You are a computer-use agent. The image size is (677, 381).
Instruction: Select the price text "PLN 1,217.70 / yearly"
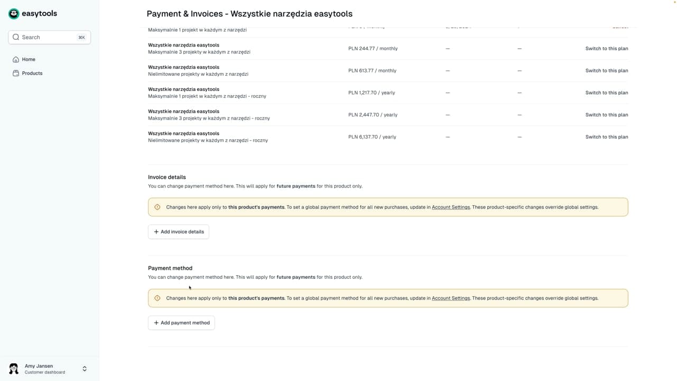pyautogui.click(x=372, y=93)
